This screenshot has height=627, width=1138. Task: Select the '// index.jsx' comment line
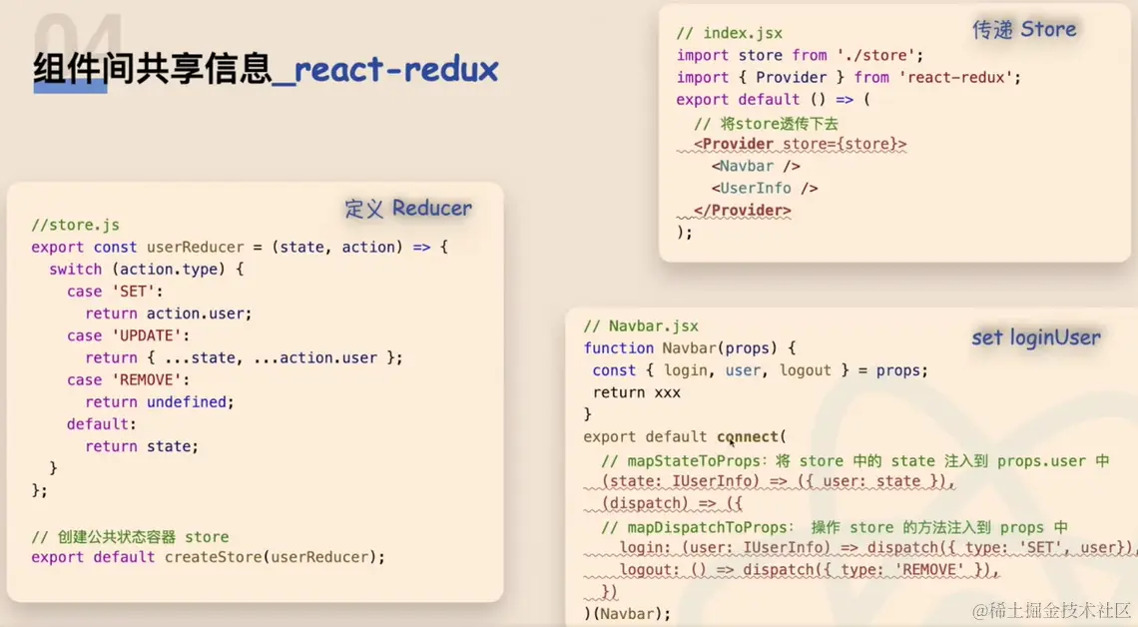pos(730,33)
